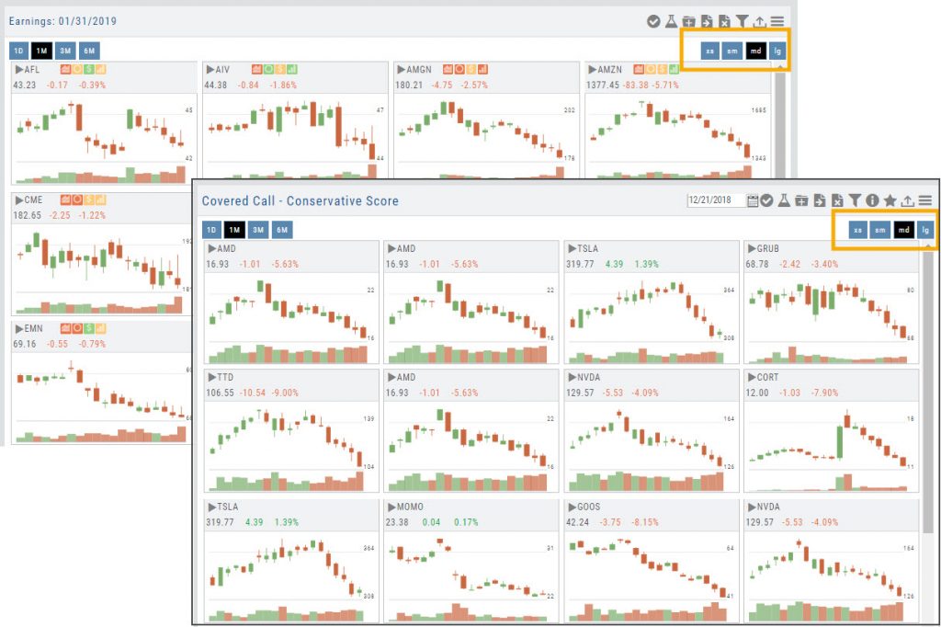Click the checkmark circle icon in Earnings panel
The width and height of the screenshot is (941, 627).
coord(653,21)
